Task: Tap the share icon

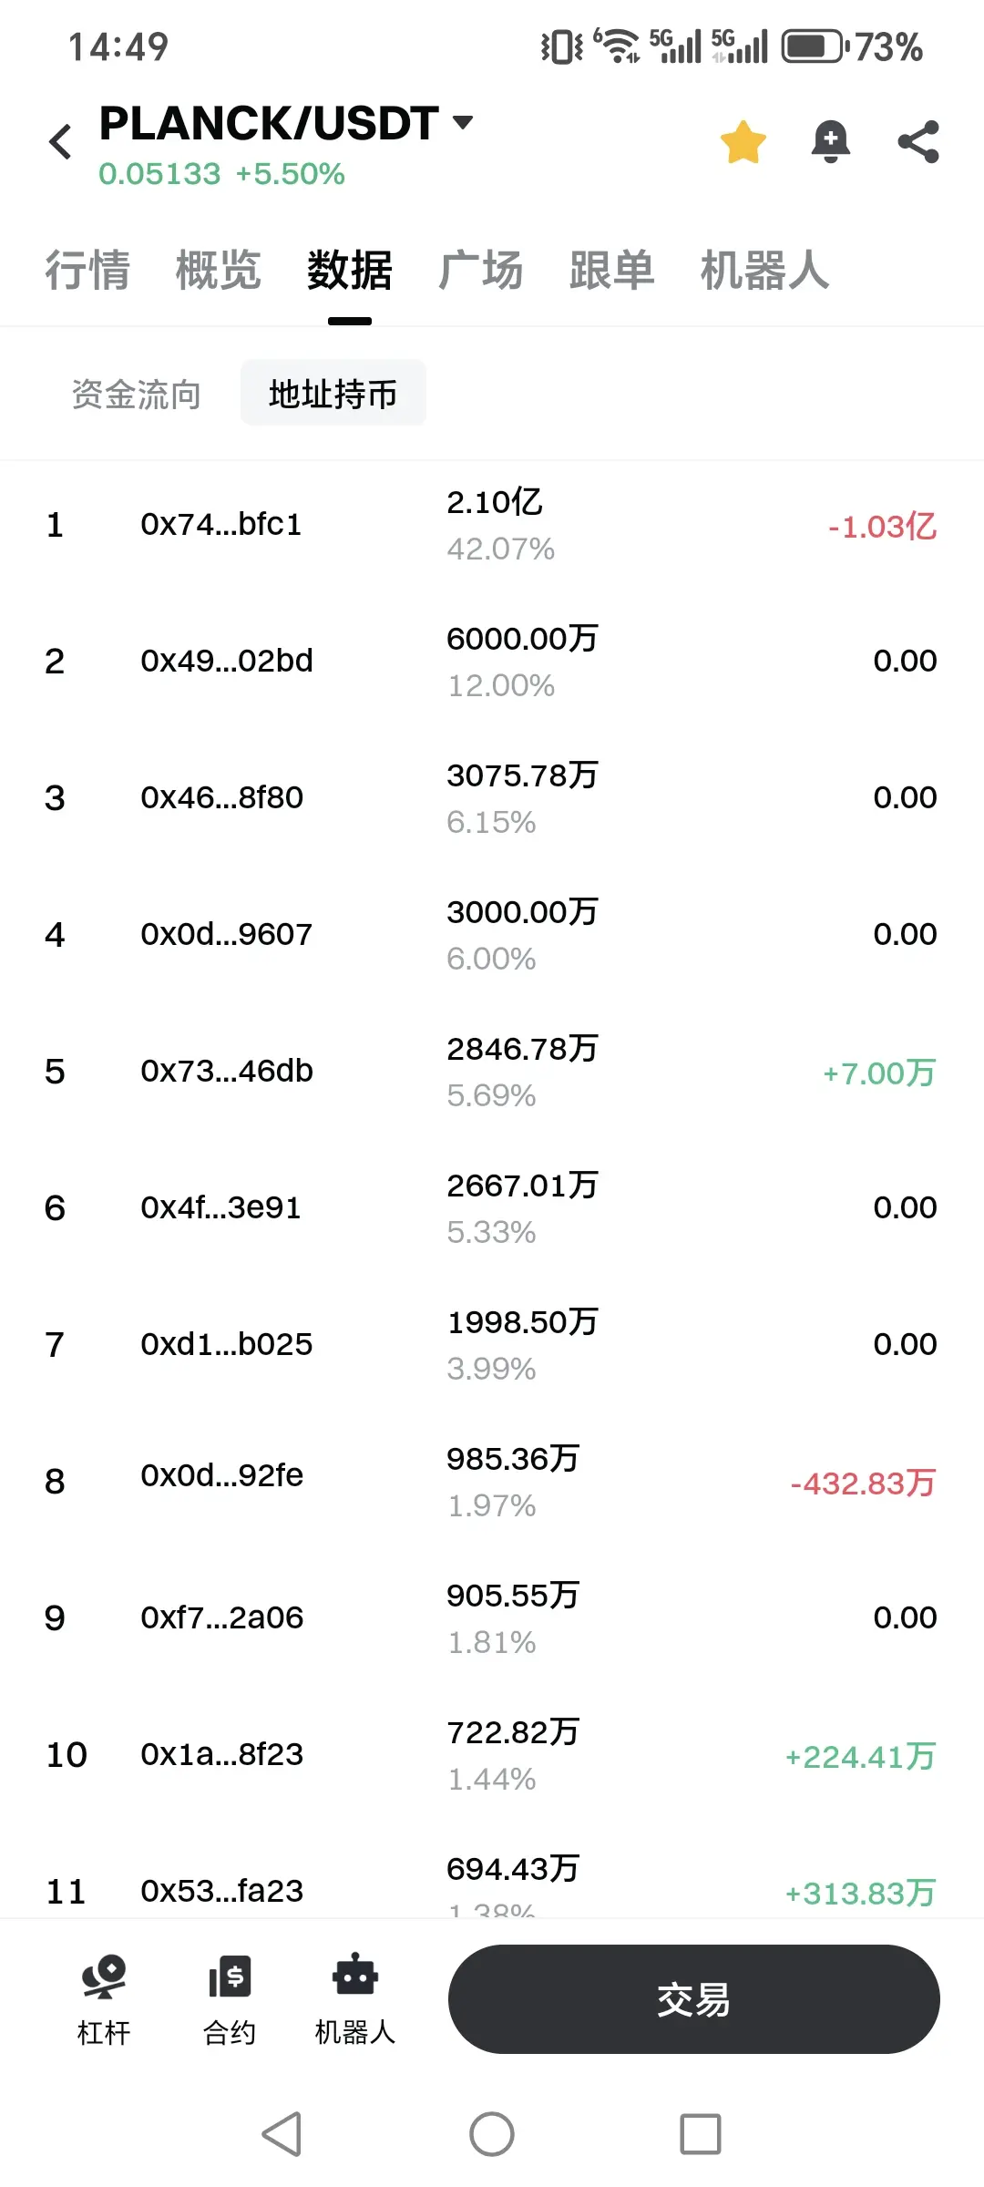Action: 917,142
